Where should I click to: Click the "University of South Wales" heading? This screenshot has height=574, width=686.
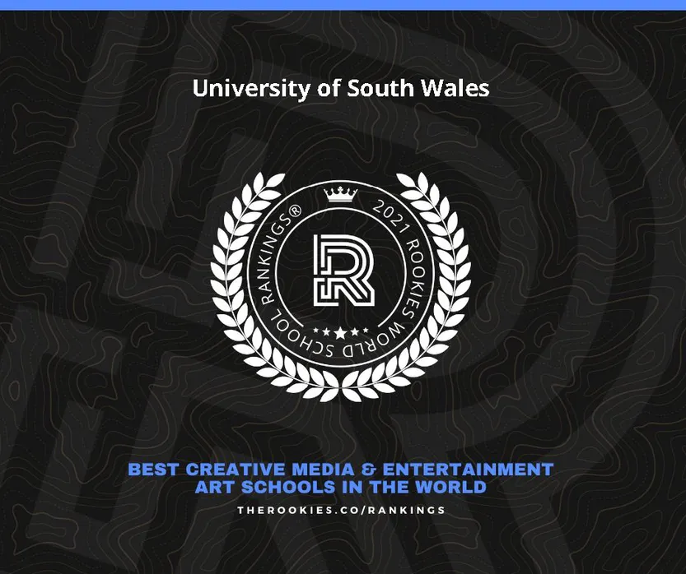tap(341, 89)
